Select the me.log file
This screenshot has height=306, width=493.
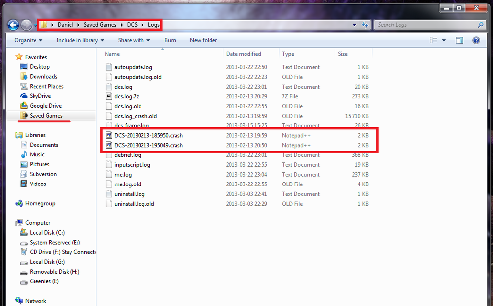124,175
